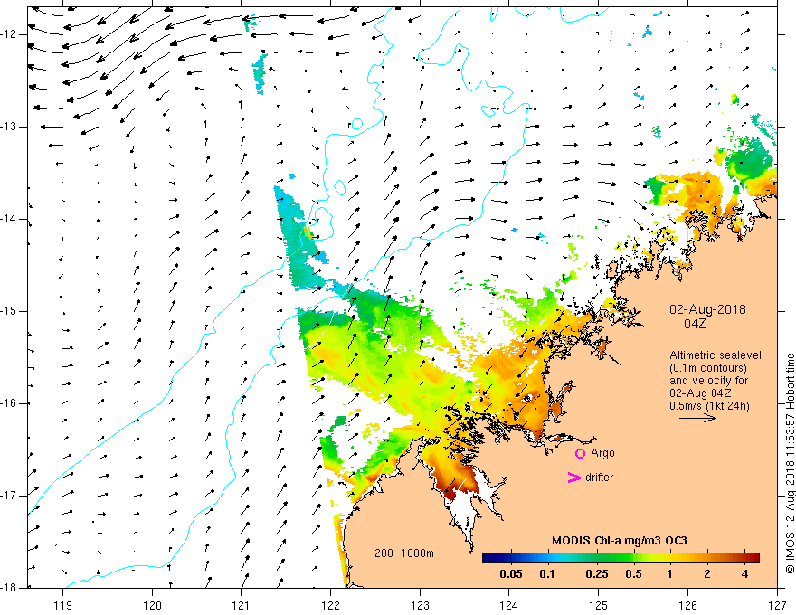Click the 'drifter' legend label
The height and width of the screenshot is (615, 796).
[599, 478]
